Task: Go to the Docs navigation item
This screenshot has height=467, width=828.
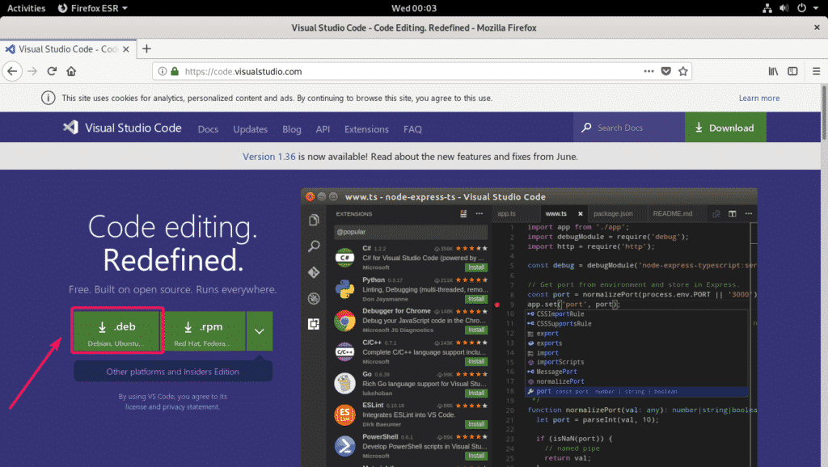Action: click(208, 129)
